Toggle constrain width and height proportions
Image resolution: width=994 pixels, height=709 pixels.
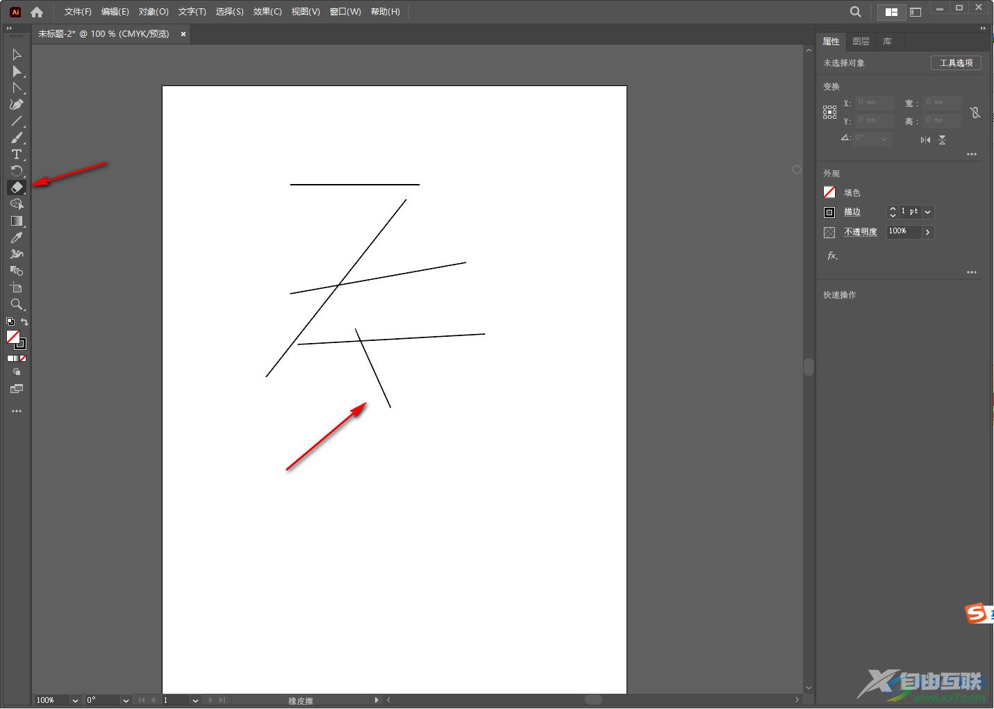click(x=975, y=112)
